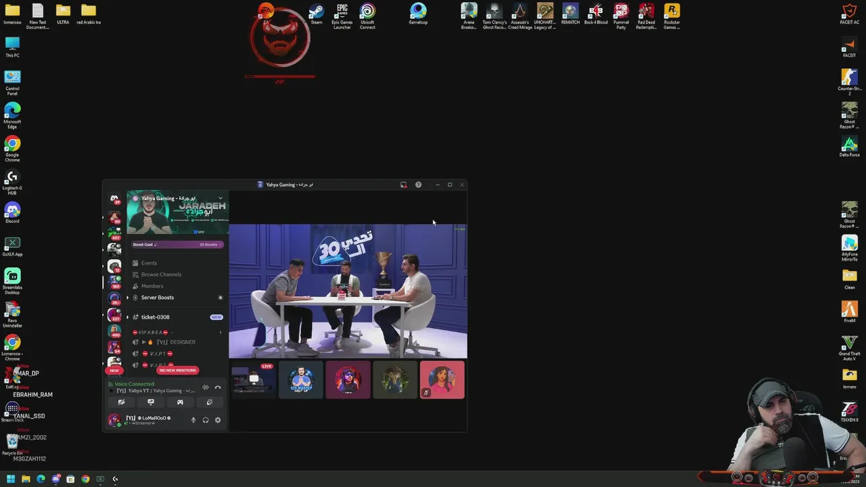This screenshot has height=487, width=866.
Task: Click the Share Your Screen button
Action: tap(151, 402)
